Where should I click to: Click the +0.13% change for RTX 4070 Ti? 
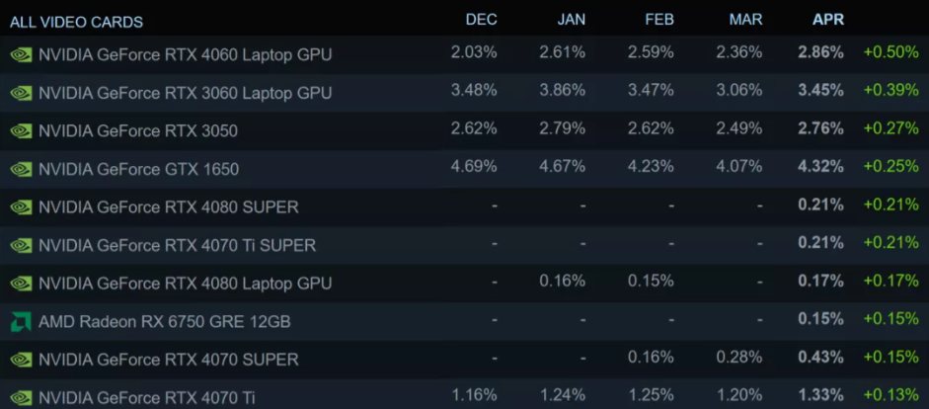pyautogui.click(x=890, y=395)
